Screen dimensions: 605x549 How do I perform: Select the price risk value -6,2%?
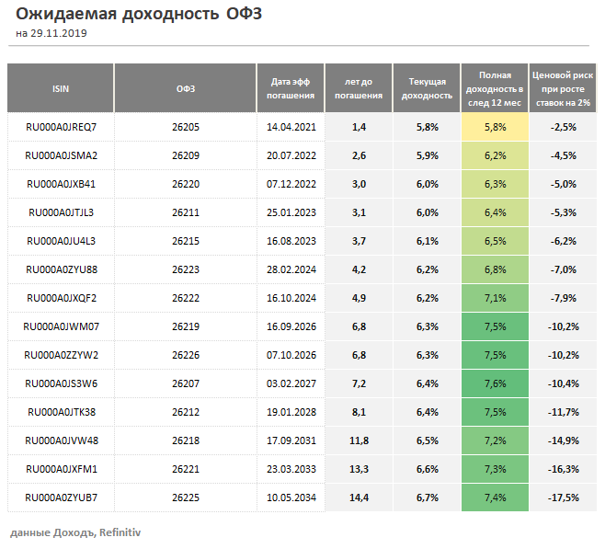tap(562, 241)
